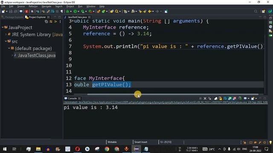Select the JavaTestClass.java editor tab
Screen dimensions: 273x153
click(77, 17)
